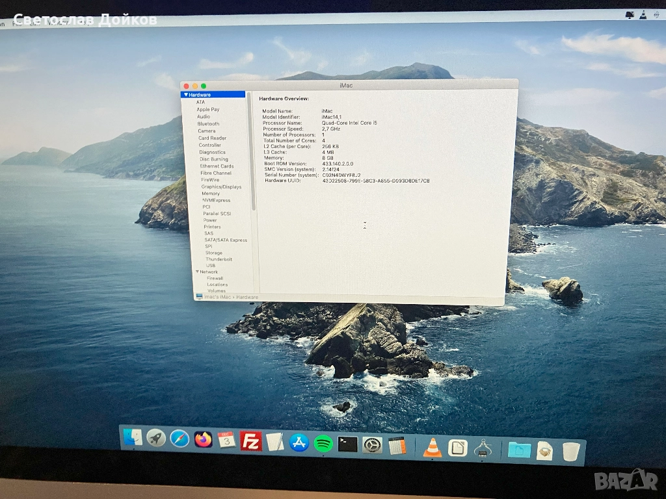This screenshot has width=666, height=499.
Task: Launch Safari from the dock
Action: pos(180,439)
